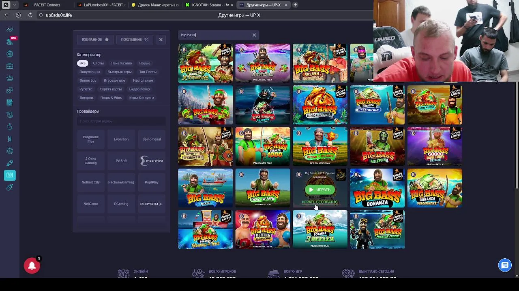Image resolution: width=519 pixels, height=291 pixels.
Task: Open the dice game icon in sidebar
Action: pyautogui.click(x=10, y=90)
